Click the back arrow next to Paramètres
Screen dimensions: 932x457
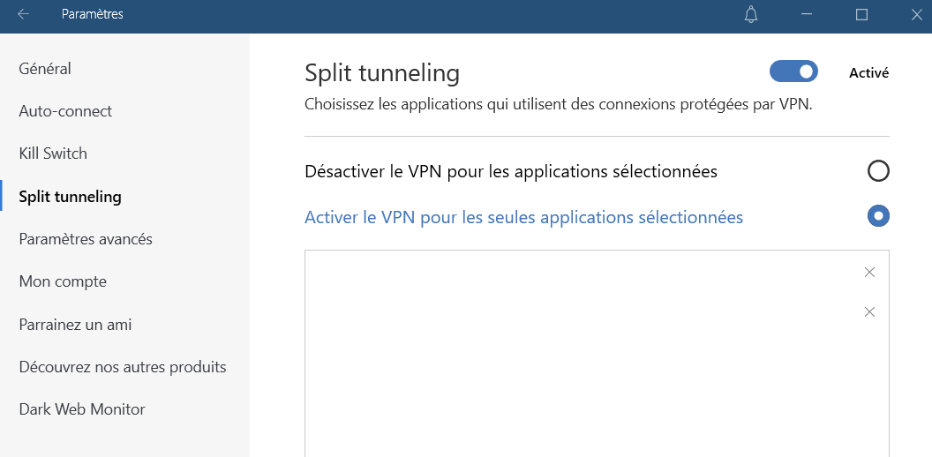(23, 14)
